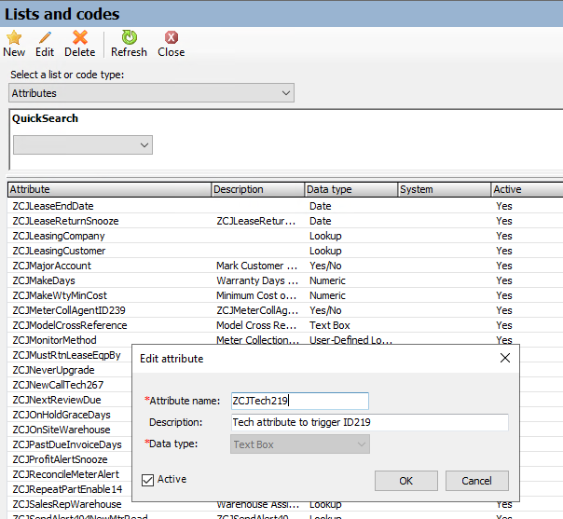Click the Attribute name input field
This screenshot has width=563, height=519.
point(300,401)
